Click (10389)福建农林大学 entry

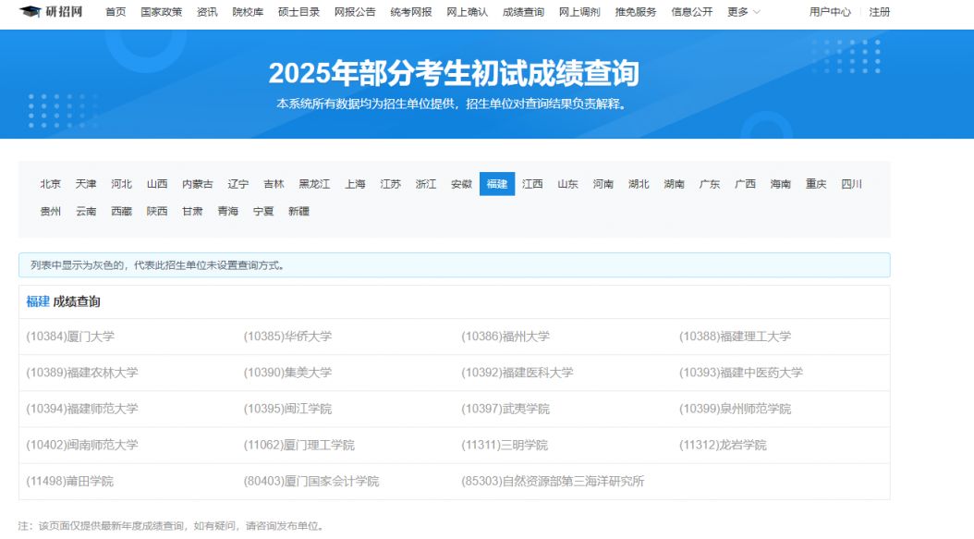coord(82,373)
